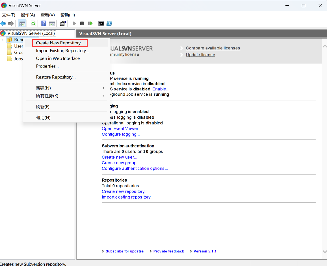Click Create new user... link
The width and height of the screenshot is (327, 266).
click(120, 157)
